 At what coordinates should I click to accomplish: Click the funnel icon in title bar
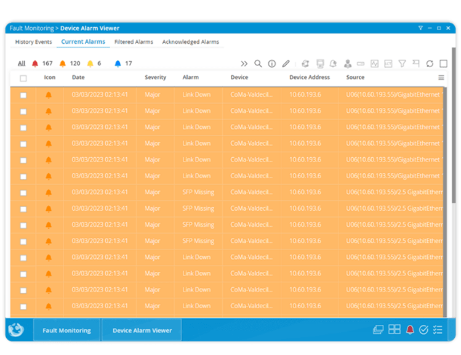[420, 28]
